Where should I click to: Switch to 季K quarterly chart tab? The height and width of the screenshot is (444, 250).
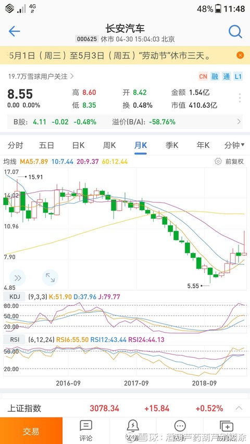[172, 146]
